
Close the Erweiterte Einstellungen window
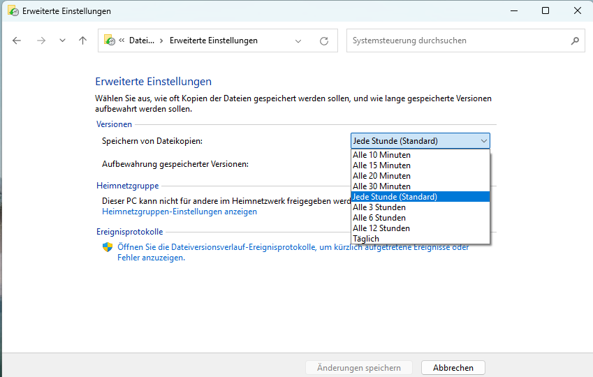point(578,10)
